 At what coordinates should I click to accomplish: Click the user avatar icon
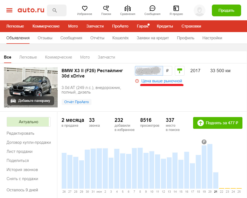(x=200, y=10)
